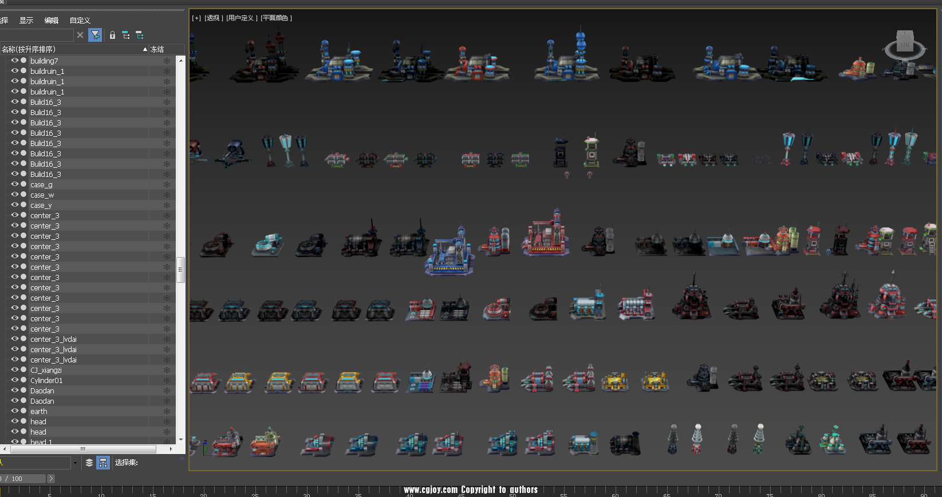The width and height of the screenshot is (942, 497).
Task: Toggle the eye icon for Cylinder01
Action: (15, 380)
